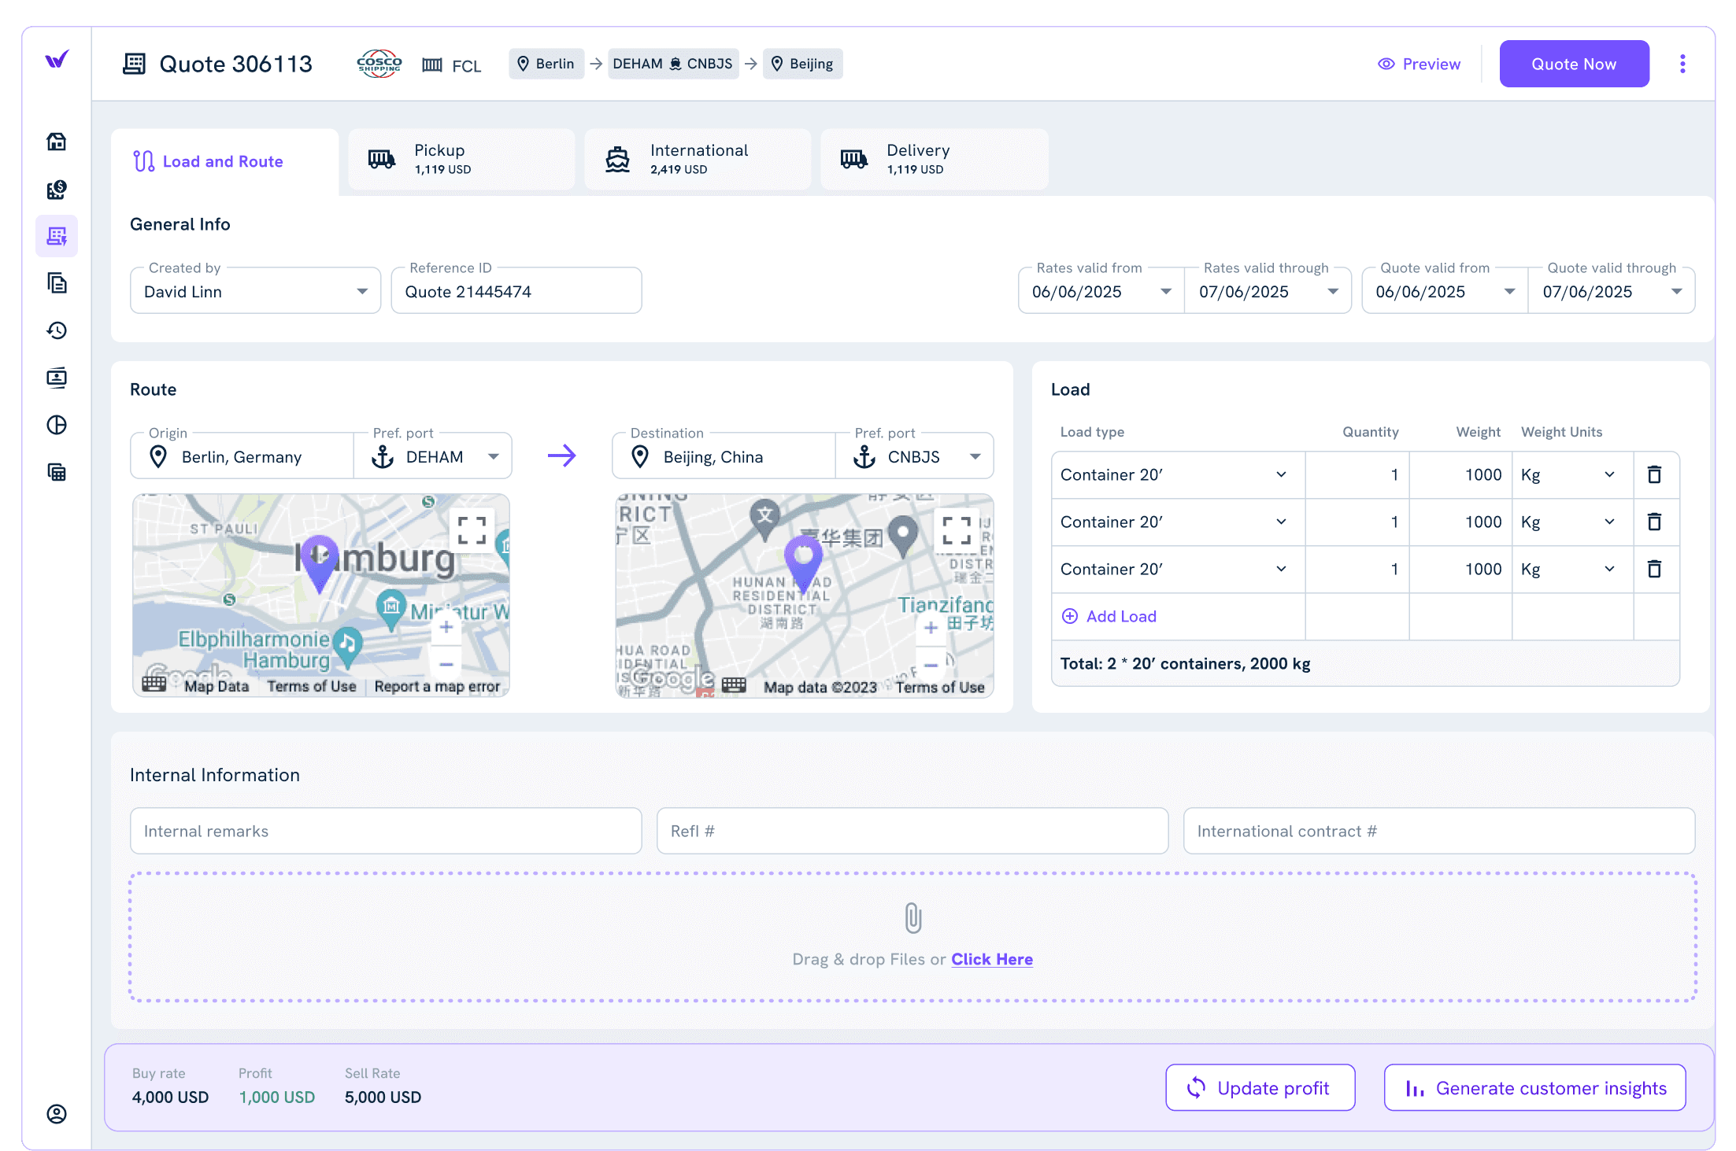Screen dimensions: 1736x1151
Task: Click the history clock sidebar icon
Action: tap(57, 330)
